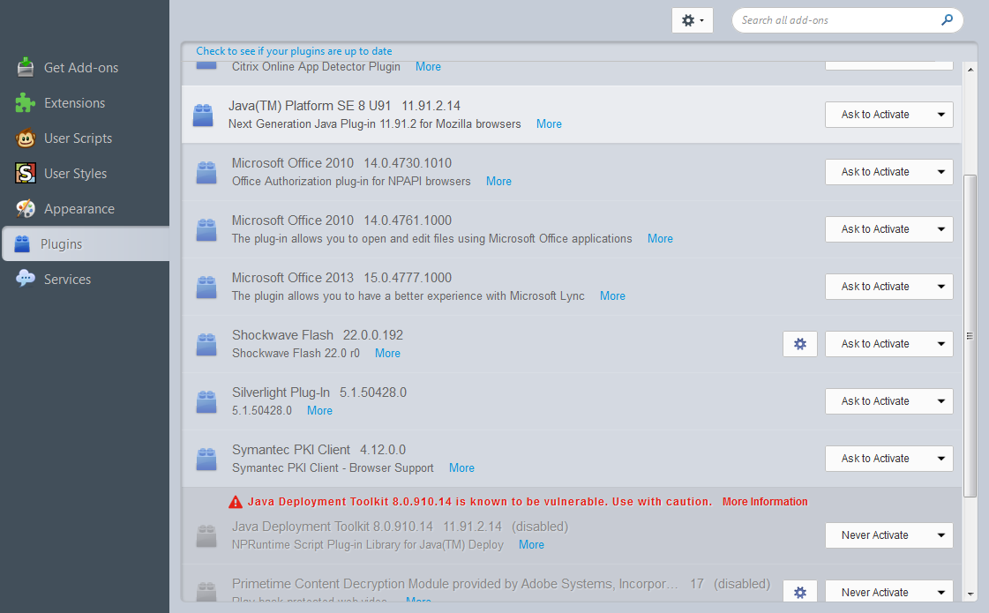This screenshot has width=989, height=613.
Task: Click More for open and edit files plug-in
Action: coord(660,239)
